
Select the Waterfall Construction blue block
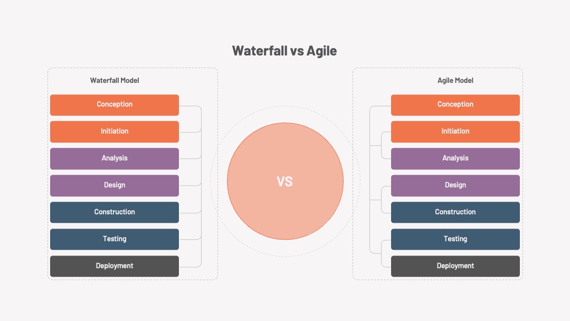[115, 212]
